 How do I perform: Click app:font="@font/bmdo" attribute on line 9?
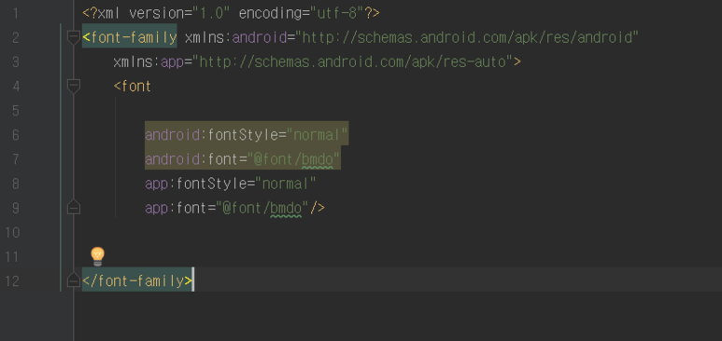[x=226, y=208]
